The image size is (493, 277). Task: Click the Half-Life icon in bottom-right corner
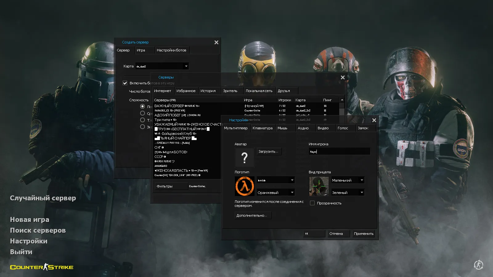[x=478, y=265]
